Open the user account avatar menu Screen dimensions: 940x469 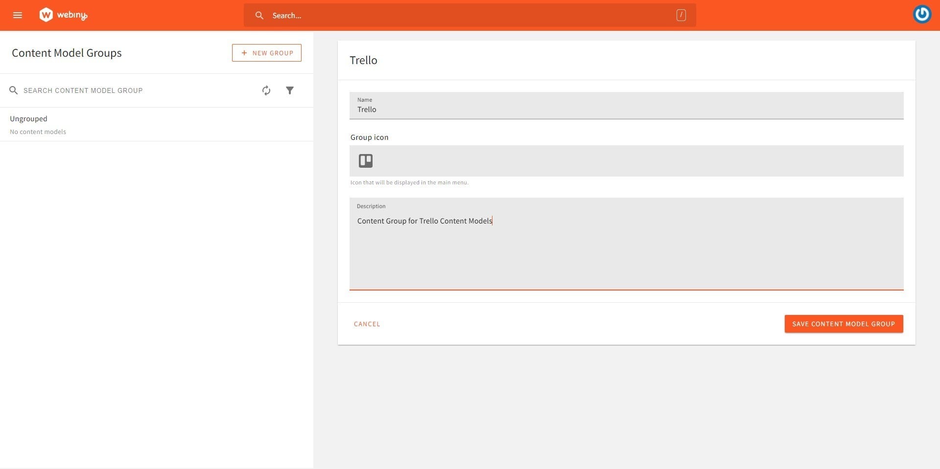click(x=922, y=14)
